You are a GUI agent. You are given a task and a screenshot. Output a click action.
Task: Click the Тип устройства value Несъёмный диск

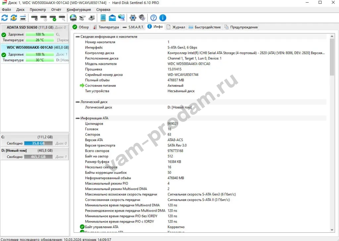pos(181,91)
